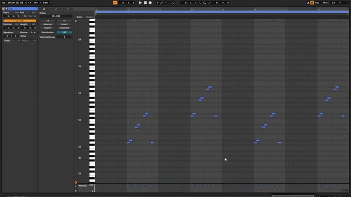Click the Play button in transport

click(140, 3)
